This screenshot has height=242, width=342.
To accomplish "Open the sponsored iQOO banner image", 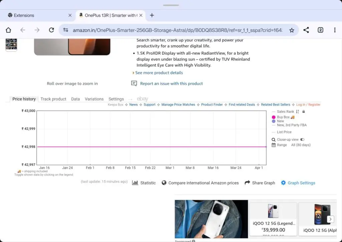I will [x=211, y=219].
